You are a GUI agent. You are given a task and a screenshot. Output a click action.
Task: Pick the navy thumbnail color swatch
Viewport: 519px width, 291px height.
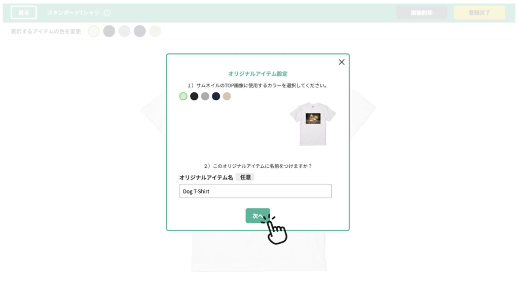coord(216,96)
